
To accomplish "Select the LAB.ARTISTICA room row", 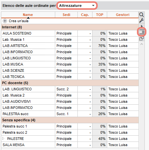I will 70,46.
